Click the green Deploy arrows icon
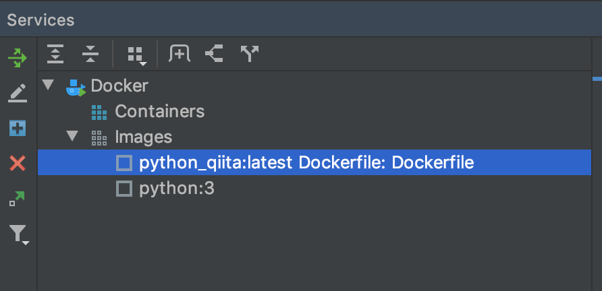Viewport: 602px width, 291px height. coord(18,58)
